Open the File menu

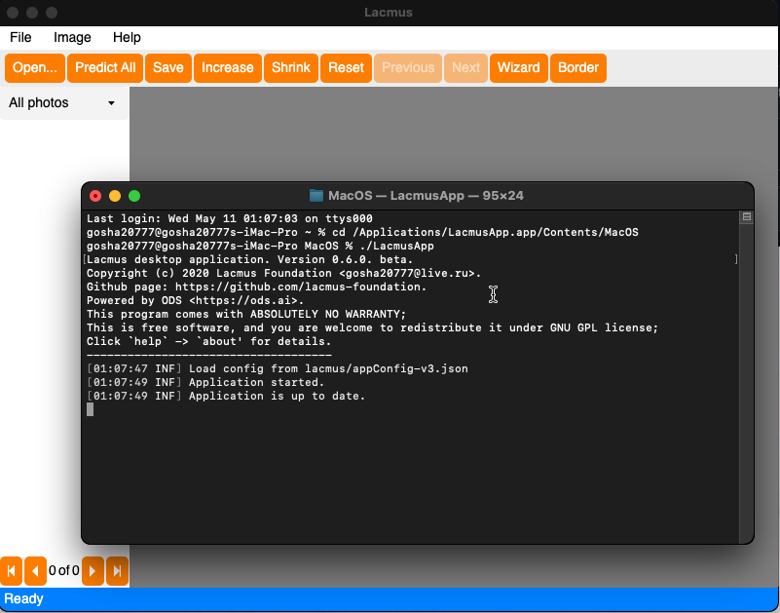[x=20, y=37]
